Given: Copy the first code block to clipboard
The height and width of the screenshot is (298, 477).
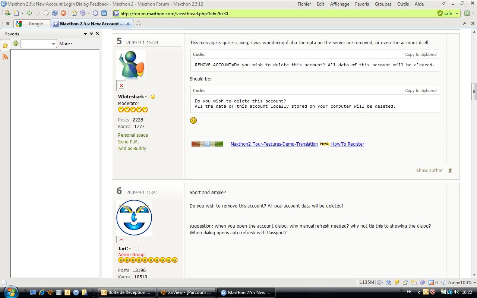Looking at the screenshot, I should 421,54.
